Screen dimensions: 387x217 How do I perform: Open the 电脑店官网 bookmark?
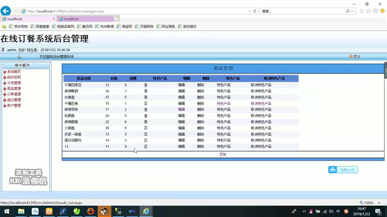[x=63, y=27]
